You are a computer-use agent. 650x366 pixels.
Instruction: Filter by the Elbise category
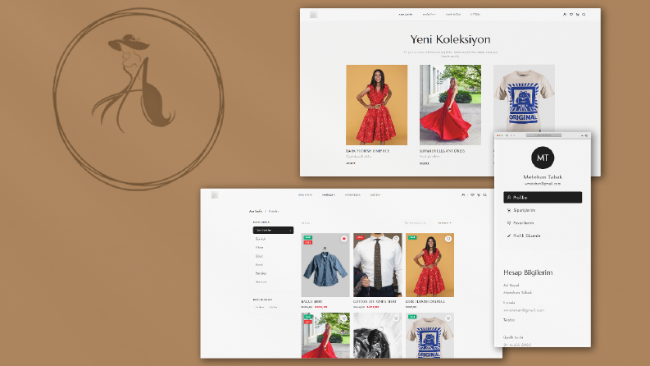click(260, 247)
